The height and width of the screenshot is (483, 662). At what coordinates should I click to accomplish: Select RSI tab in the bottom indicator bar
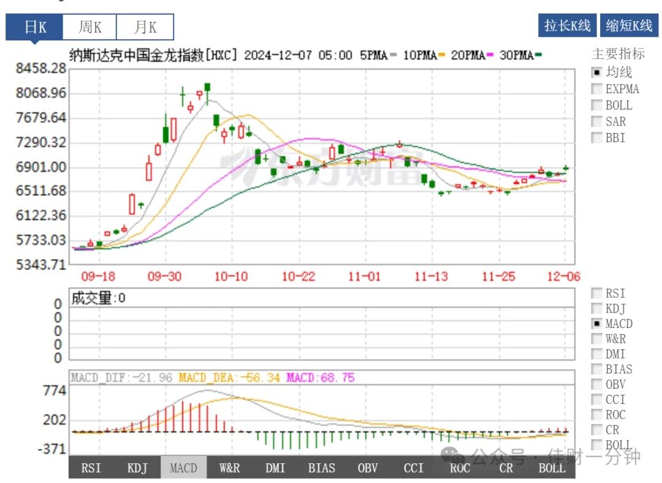(91, 468)
